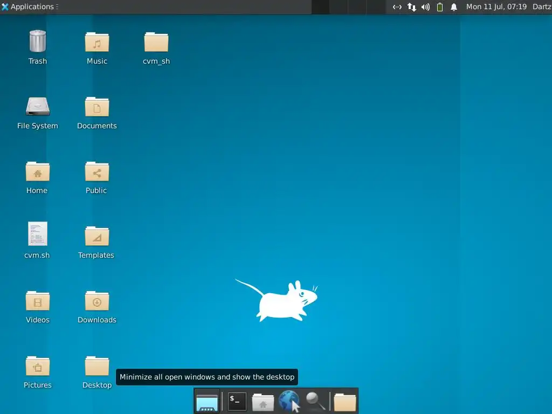Select the Downloads folder icon
Image resolution: width=552 pixels, height=414 pixels.
click(97, 301)
